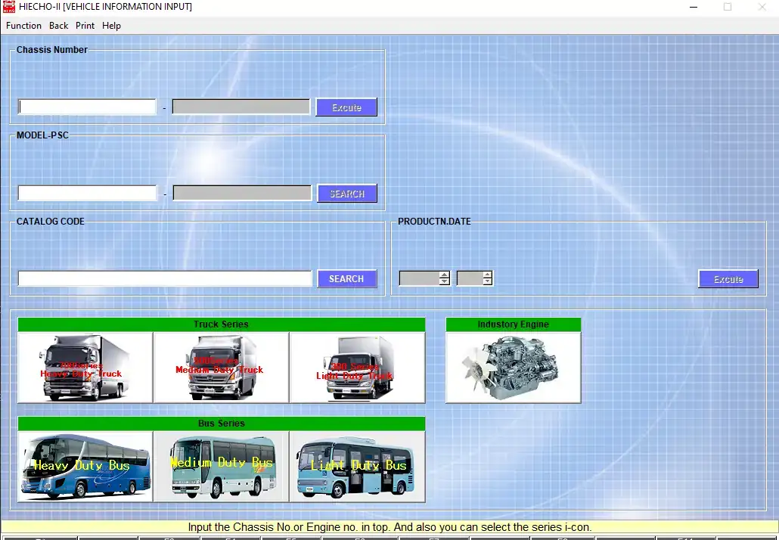Click SEARCH button in MODEL-PSC section

click(347, 194)
